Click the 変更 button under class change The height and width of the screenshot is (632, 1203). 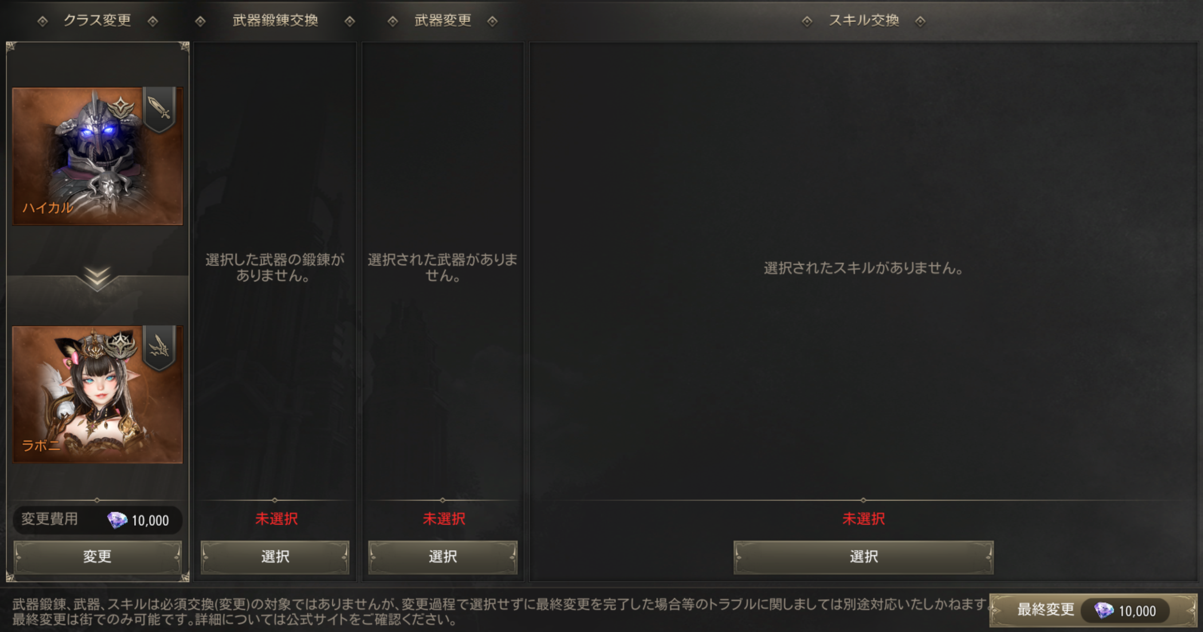(x=98, y=557)
